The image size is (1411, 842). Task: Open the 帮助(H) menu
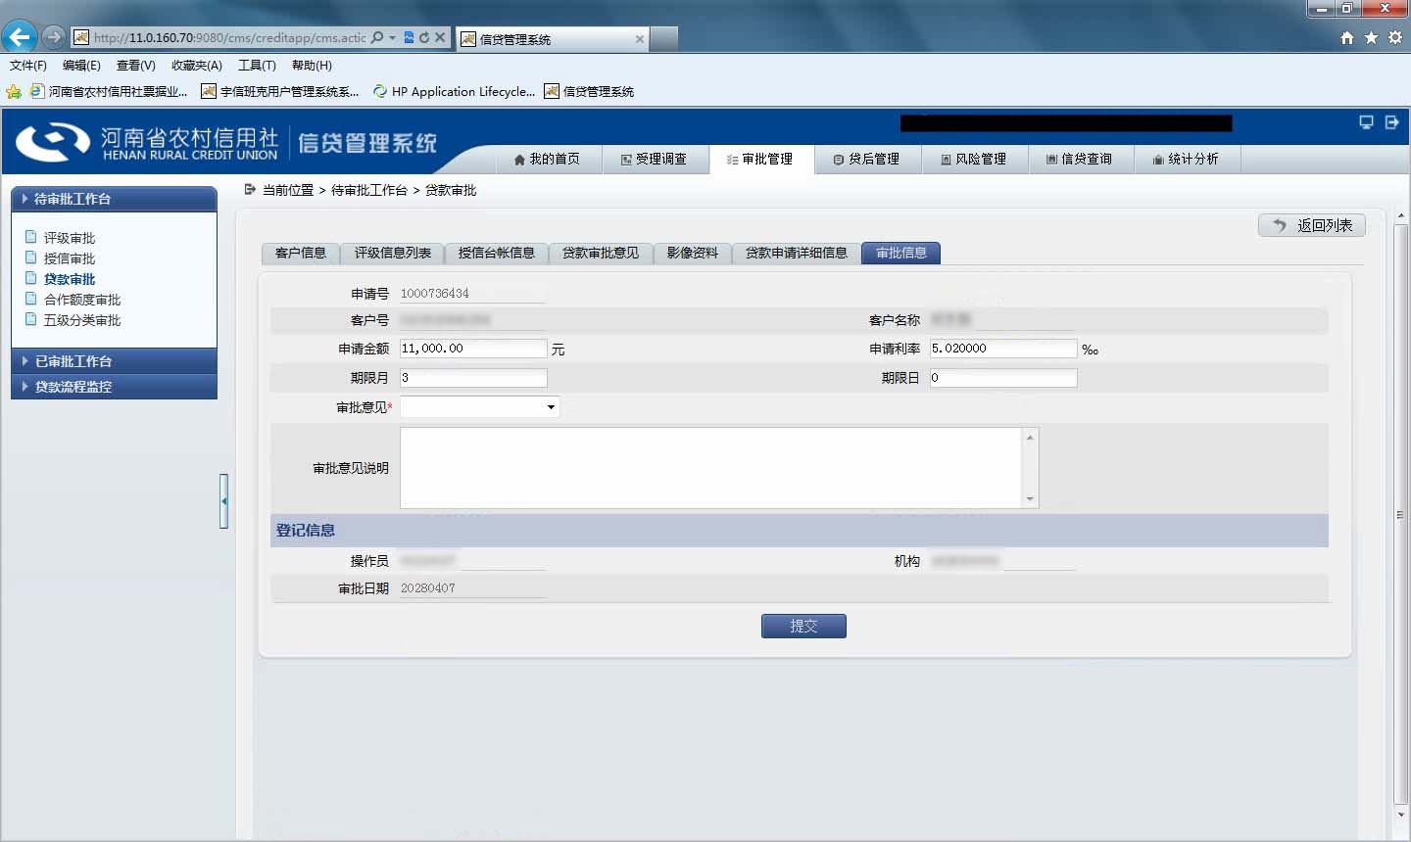312,66
